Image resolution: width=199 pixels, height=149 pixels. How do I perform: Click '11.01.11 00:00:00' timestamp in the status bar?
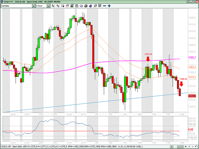tap(126, 146)
